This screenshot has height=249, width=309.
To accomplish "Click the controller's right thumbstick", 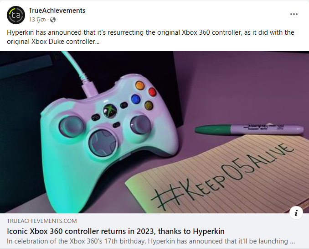I will point(140,124).
